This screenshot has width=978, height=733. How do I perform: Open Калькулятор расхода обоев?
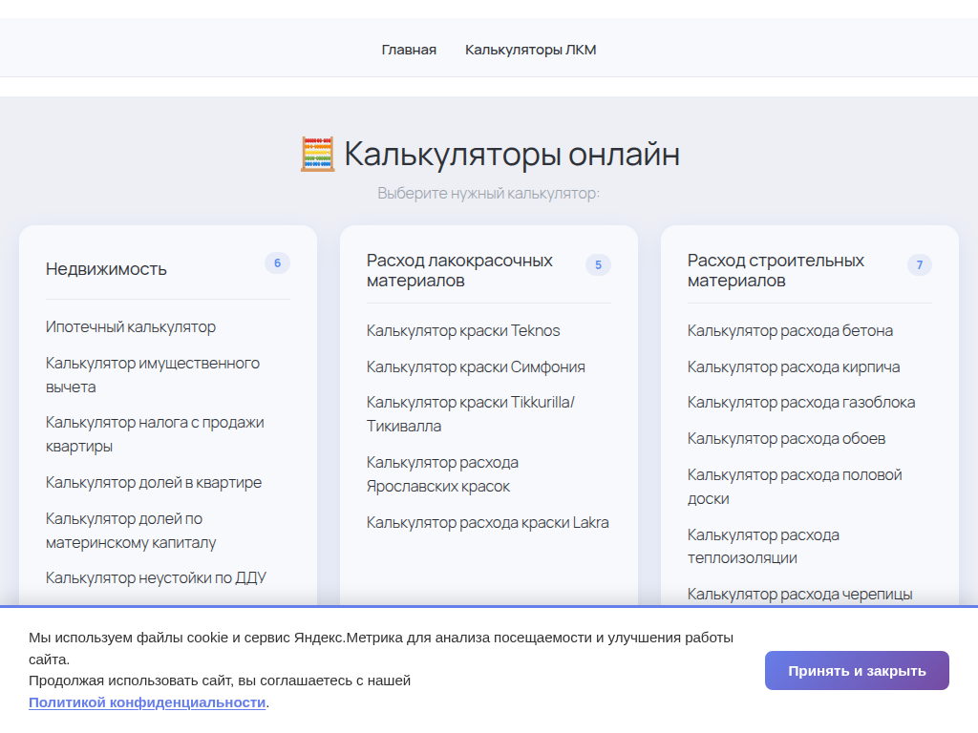786,439
